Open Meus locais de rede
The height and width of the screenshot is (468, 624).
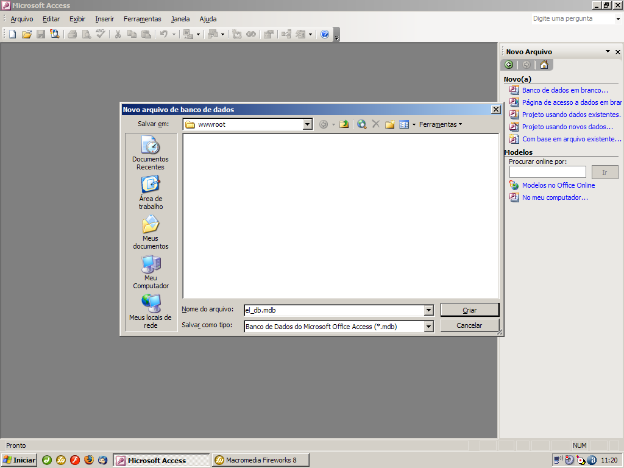click(x=151, y=311)
